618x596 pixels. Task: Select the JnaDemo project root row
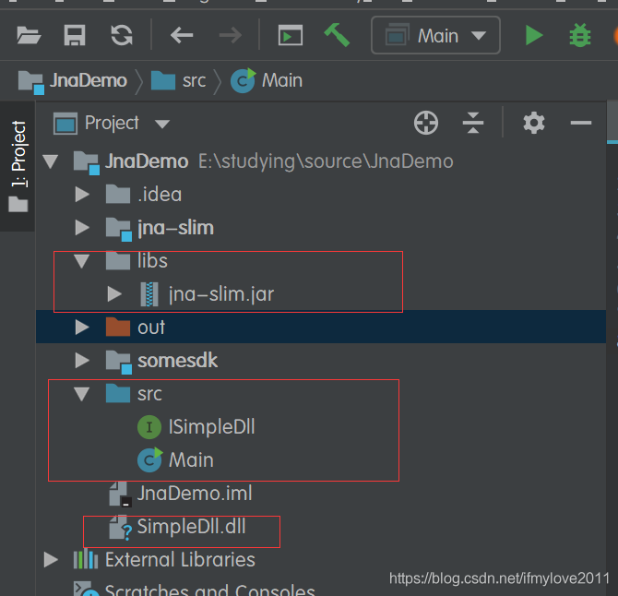click(x=321, y=161)
